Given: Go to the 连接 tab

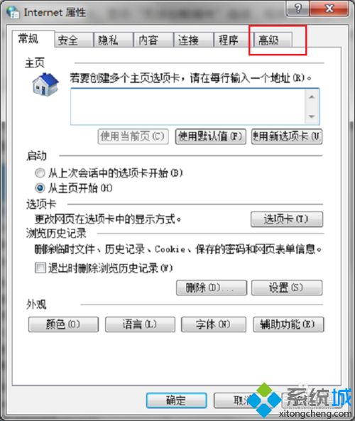Looking at the screenshot, I should (193, 40).
